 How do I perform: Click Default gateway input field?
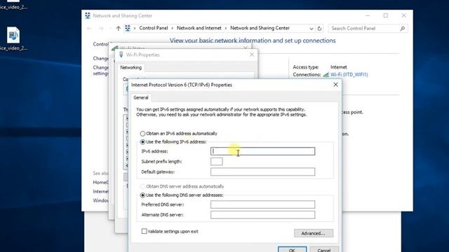click(262, 171)
